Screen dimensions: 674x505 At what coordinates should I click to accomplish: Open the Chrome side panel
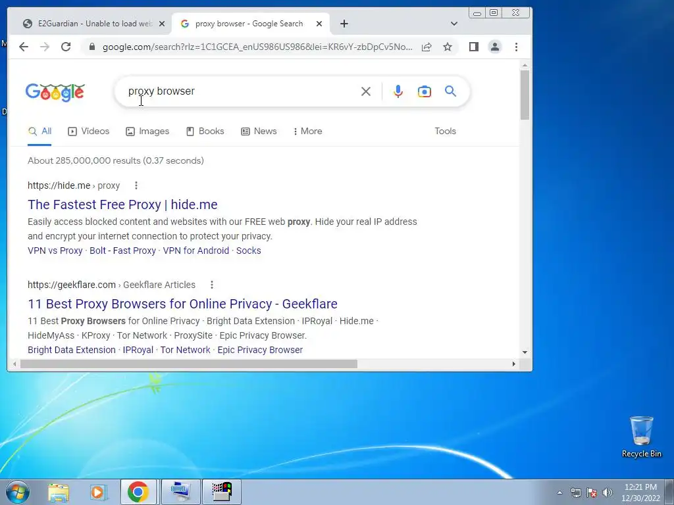coord(474,47)
